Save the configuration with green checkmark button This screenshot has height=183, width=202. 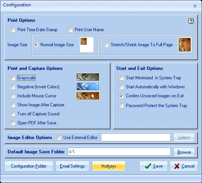point(153,166)
